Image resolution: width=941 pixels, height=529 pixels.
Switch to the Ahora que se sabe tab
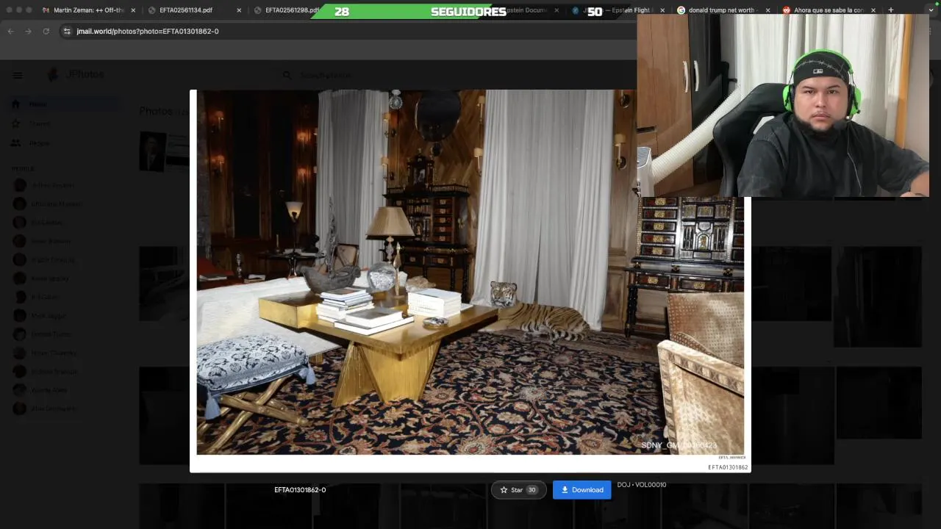(829, 10)
